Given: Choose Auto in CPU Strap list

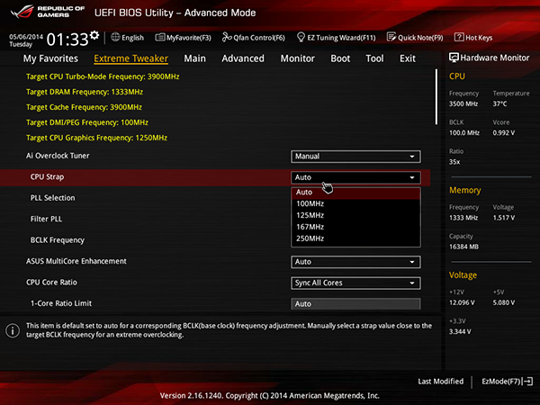Looking at the screenshot, I should coord(355,193).
